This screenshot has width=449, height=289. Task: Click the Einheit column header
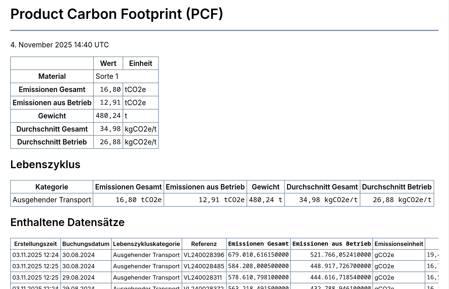click(x=141, y=64)
